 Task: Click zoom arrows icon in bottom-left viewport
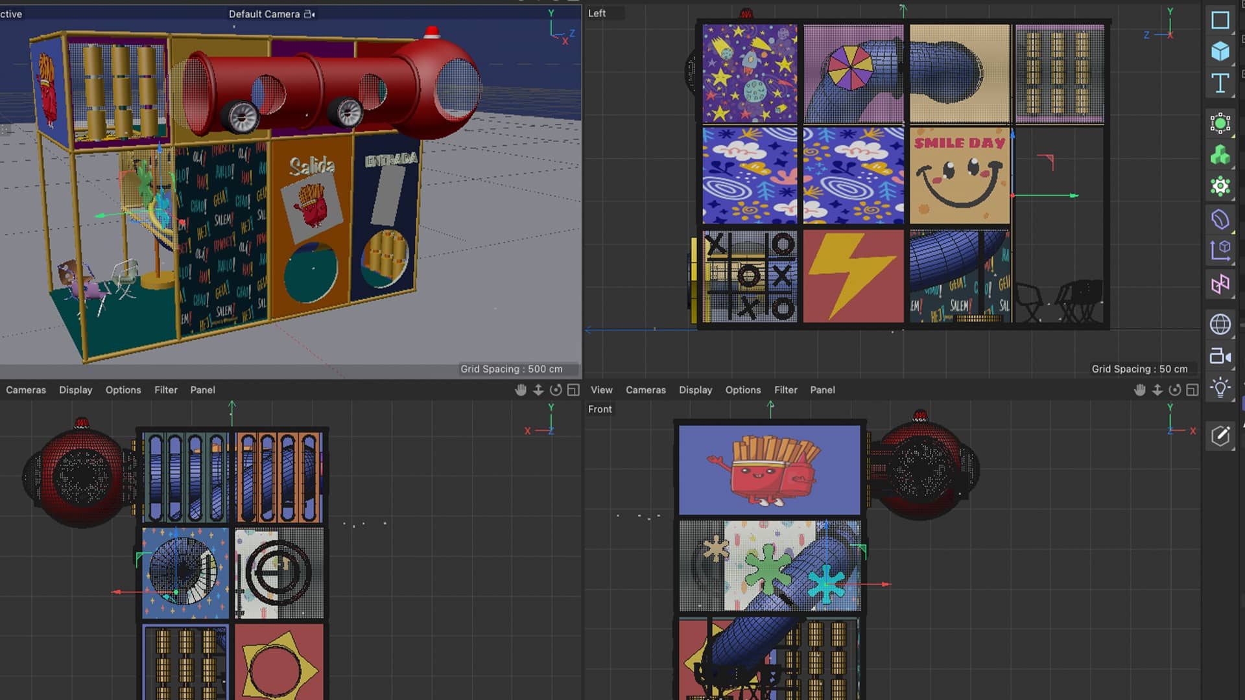tap(538, 390)
